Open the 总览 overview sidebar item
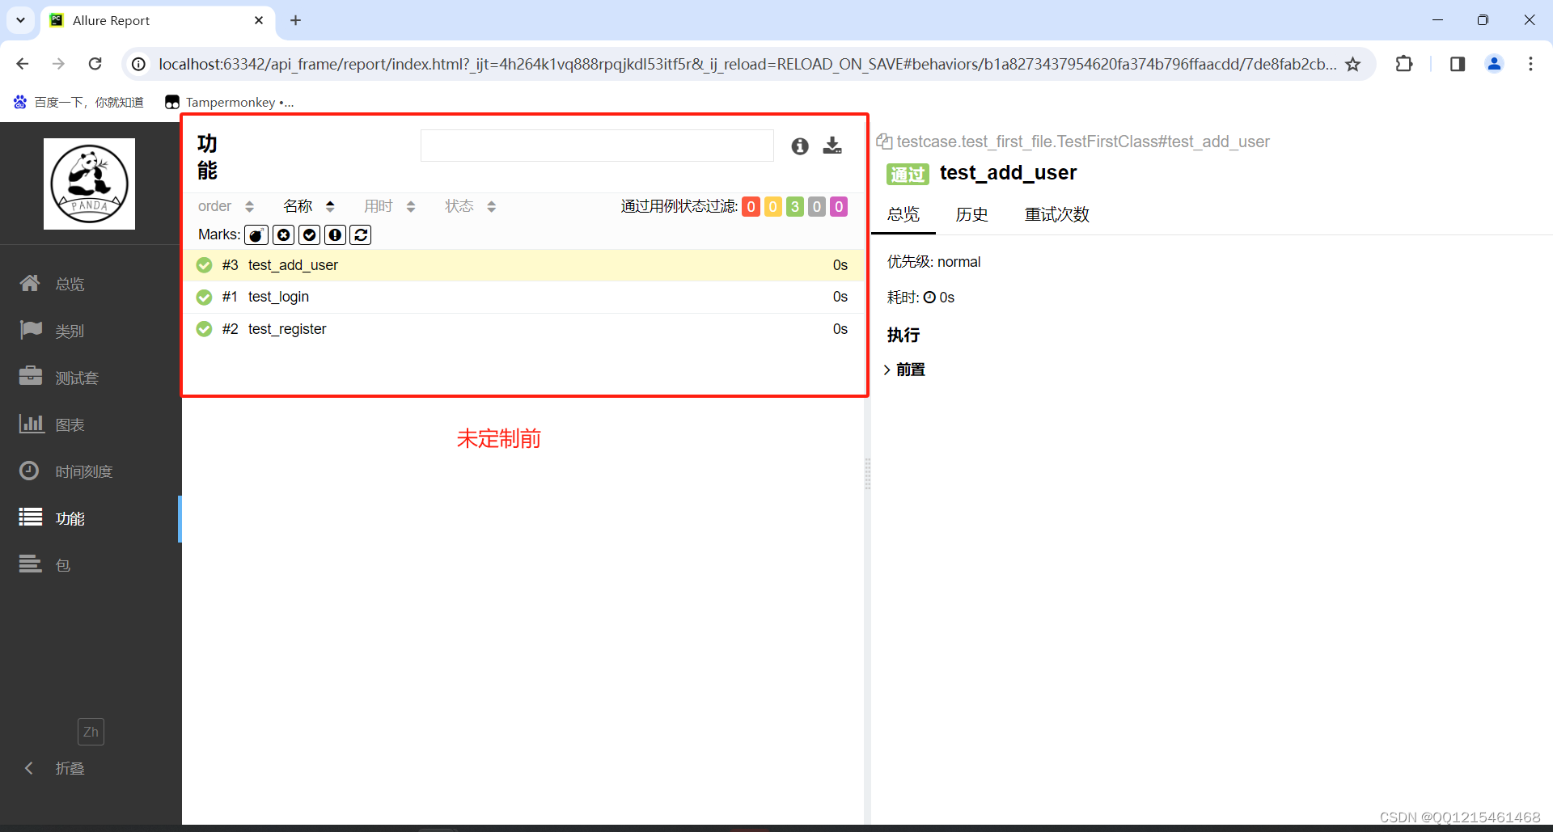 (x=89, y=284)
